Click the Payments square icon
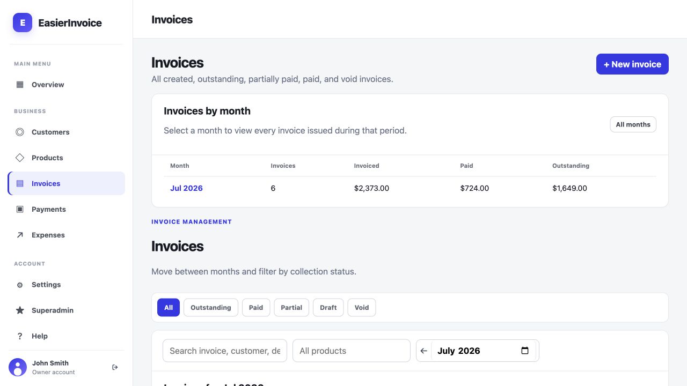Screen dimensions: 687x386 pos(20,209)
